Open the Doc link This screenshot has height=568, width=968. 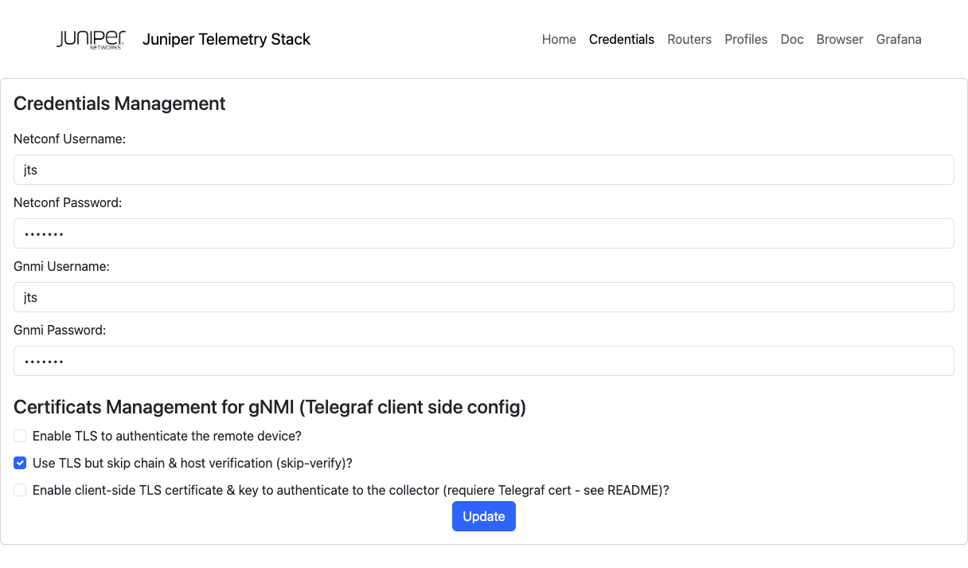(x=792, y=39)
